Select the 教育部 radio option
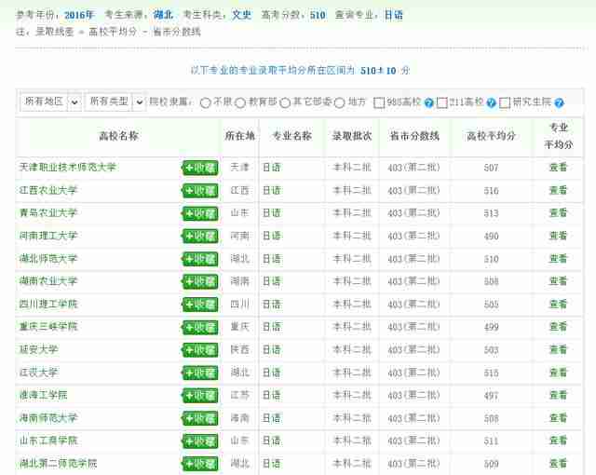This screenshot has width=596, height=475. [240, 102]
